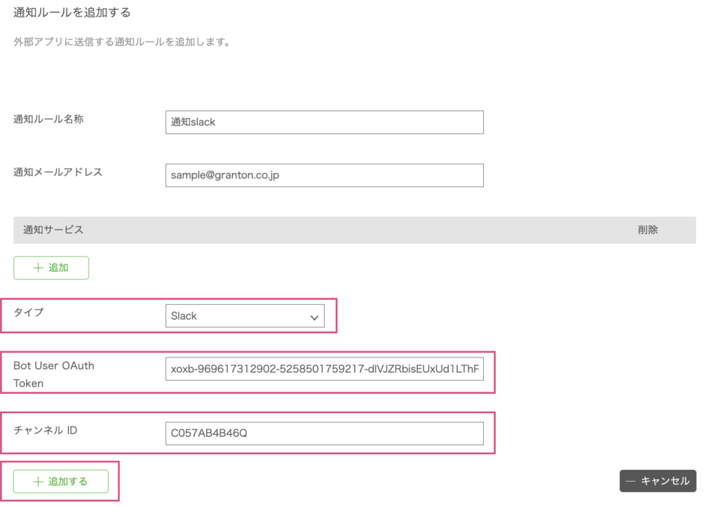Click the plus icon in the 追加 button
The width and height of the screenshot is (703, 507).
point(38,268)
